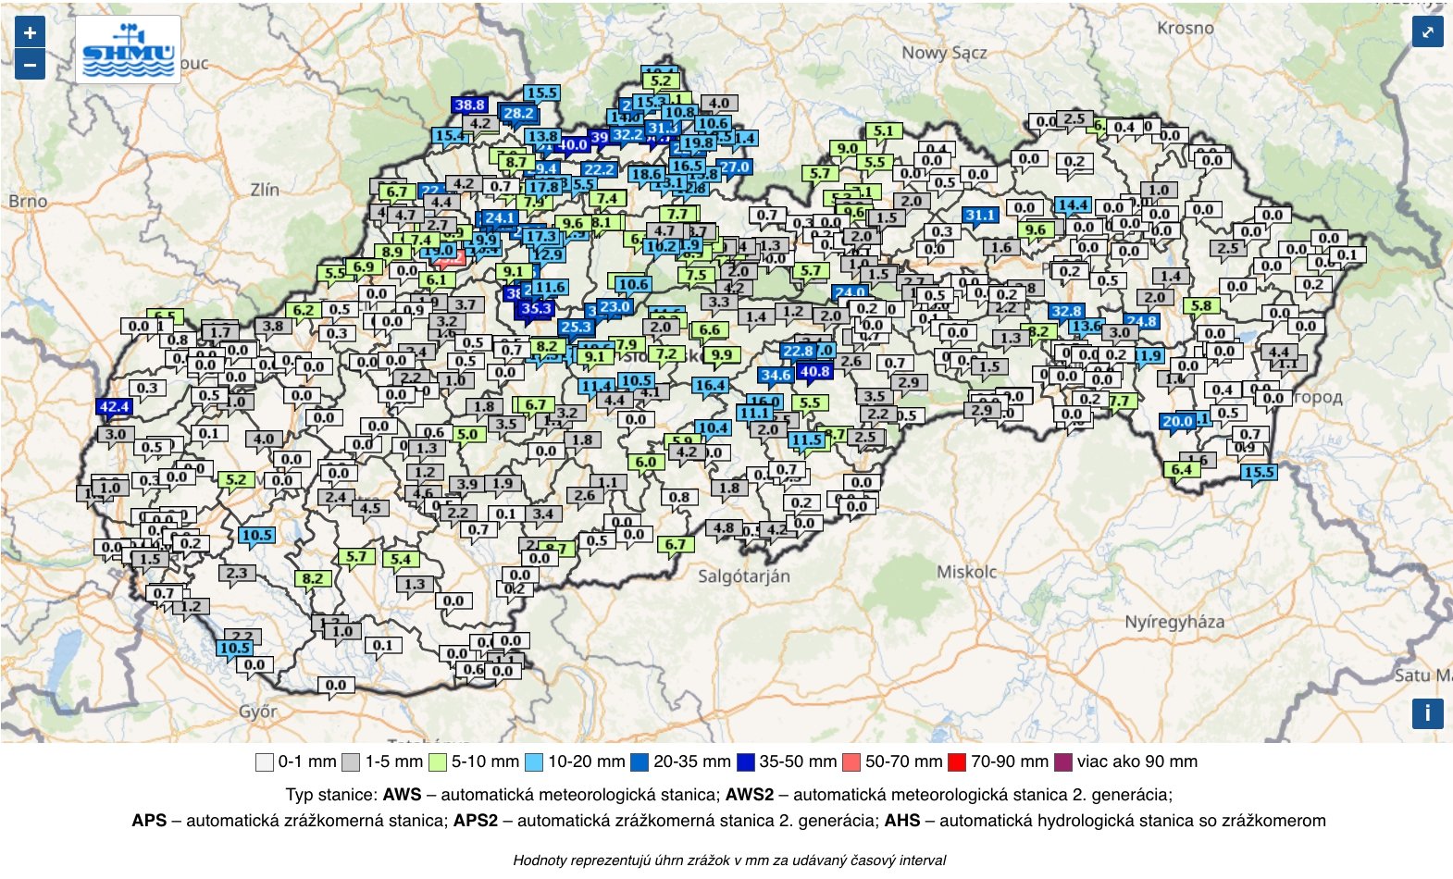This screenshot has width=1453, height=879.
Task: Select the 42.4 mm station marker
Action: click(x=114, y=406)
